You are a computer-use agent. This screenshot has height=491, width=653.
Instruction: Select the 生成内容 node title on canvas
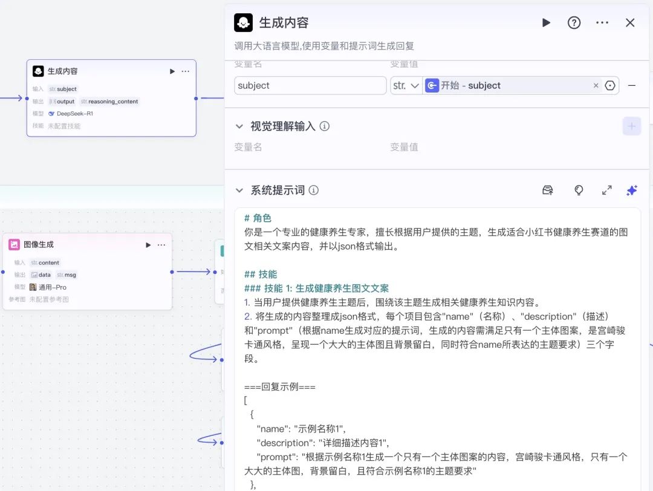(62, 71)
